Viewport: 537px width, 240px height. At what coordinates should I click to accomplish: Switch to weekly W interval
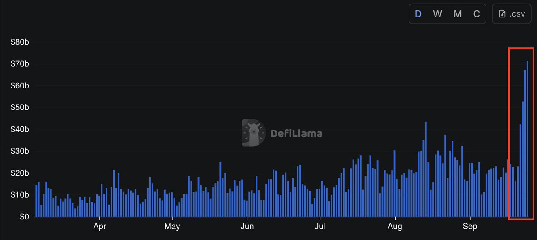click(437, 14)
